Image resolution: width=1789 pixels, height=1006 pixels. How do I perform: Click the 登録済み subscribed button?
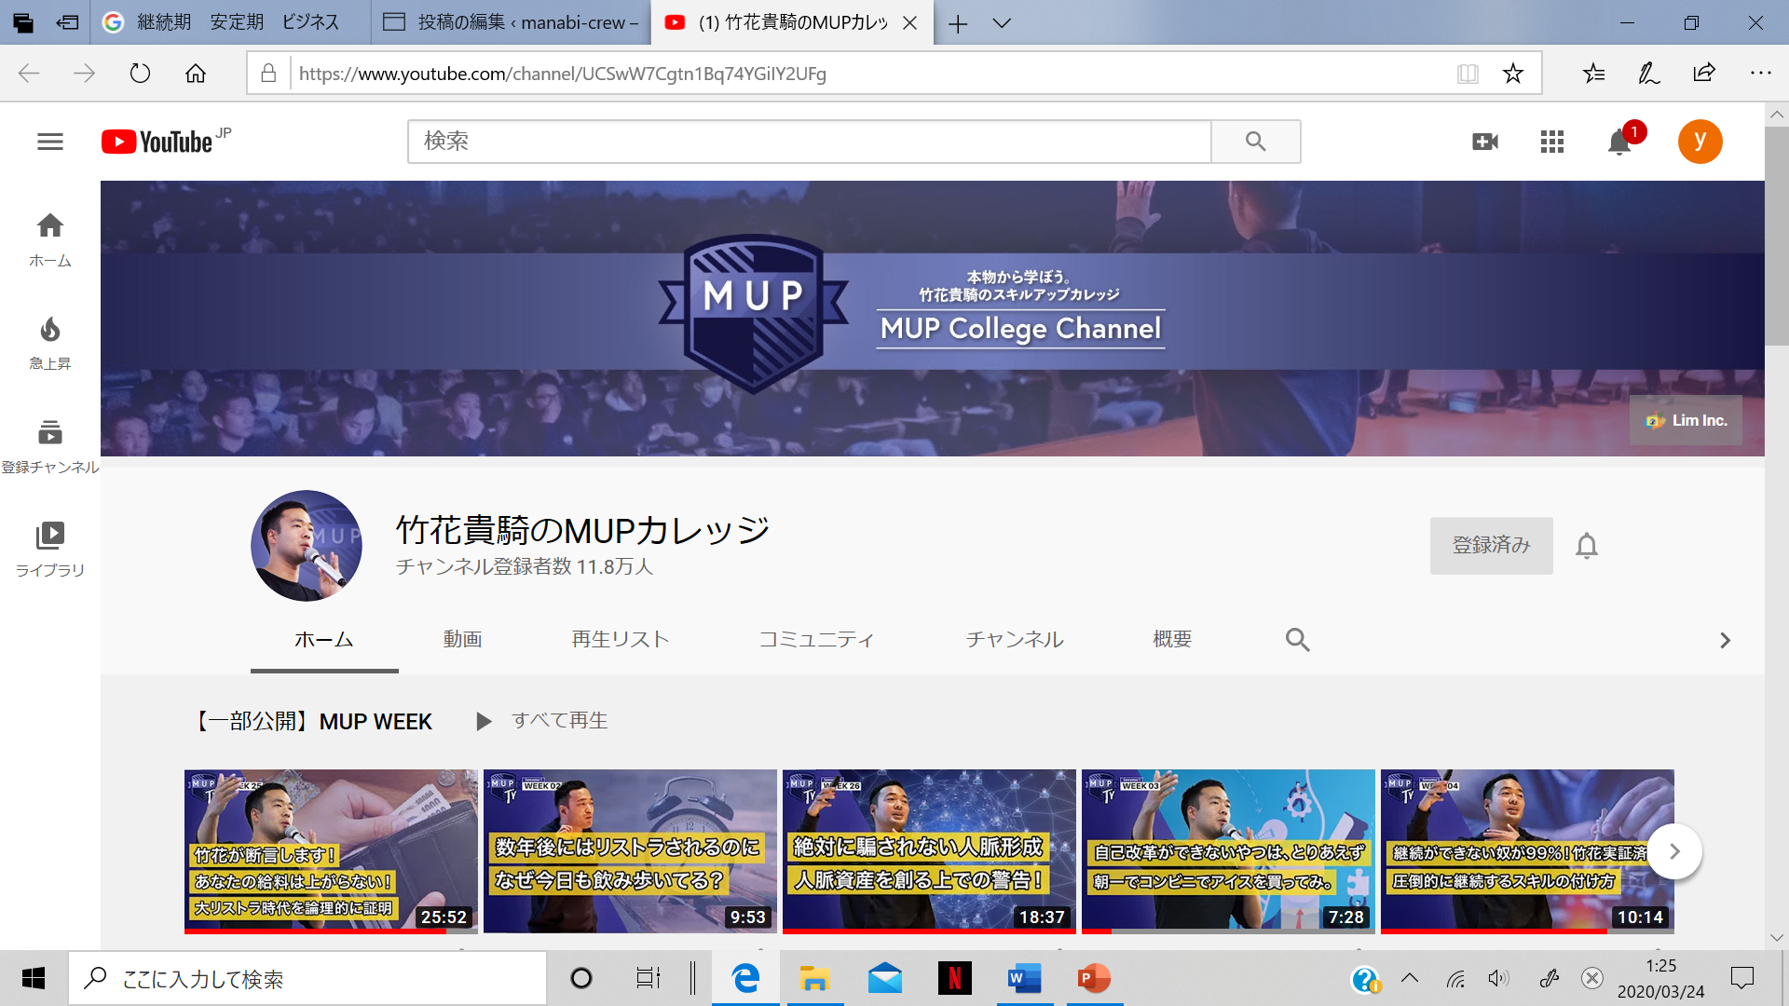point(1491,546)
